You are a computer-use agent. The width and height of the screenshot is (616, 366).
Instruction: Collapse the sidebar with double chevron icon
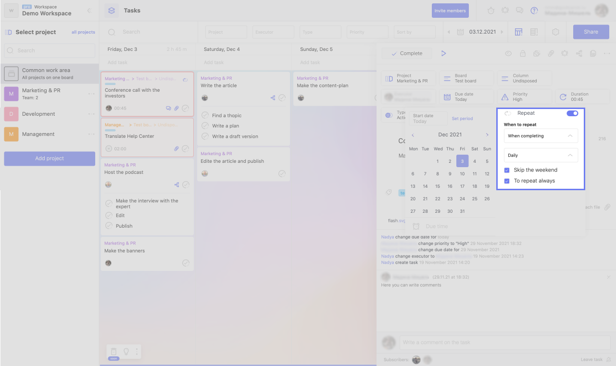[89, 11]
